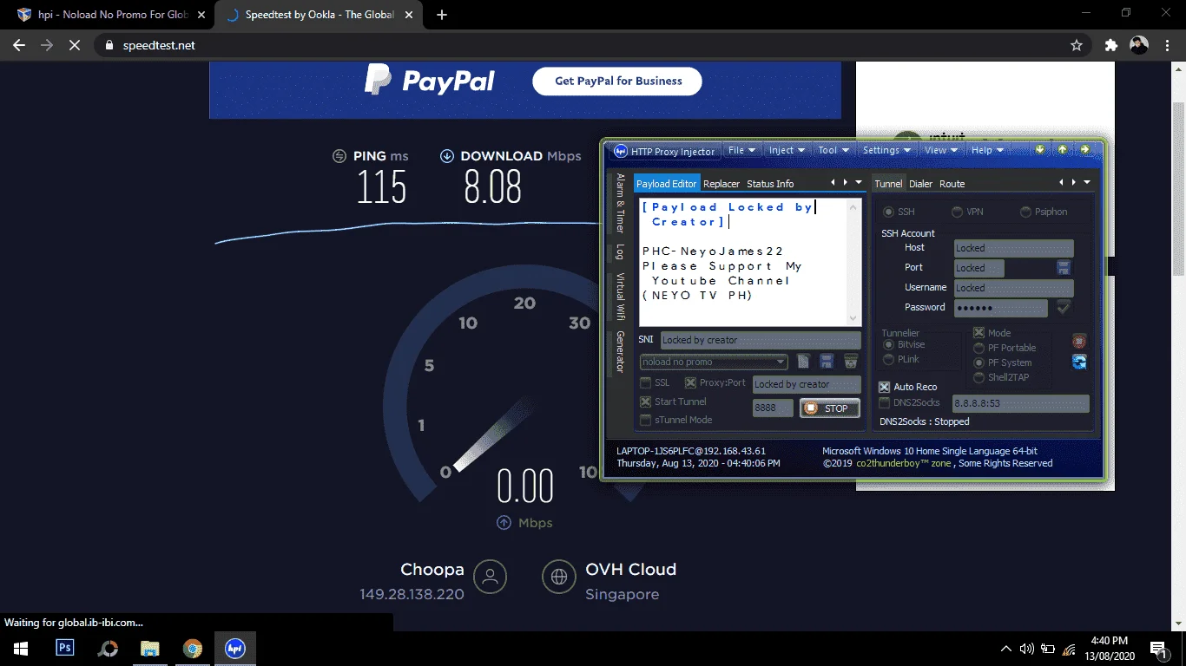Open the Generator side tab
This screenshot has height=666, width=1186.
tap(620, 351)
